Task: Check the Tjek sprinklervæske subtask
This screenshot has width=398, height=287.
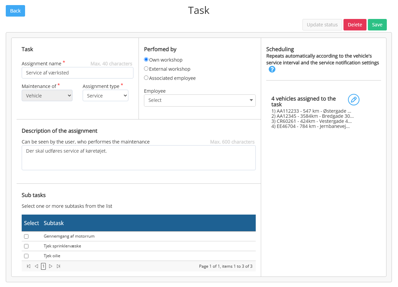Action: pyautogui.click(x=26, y=246)
